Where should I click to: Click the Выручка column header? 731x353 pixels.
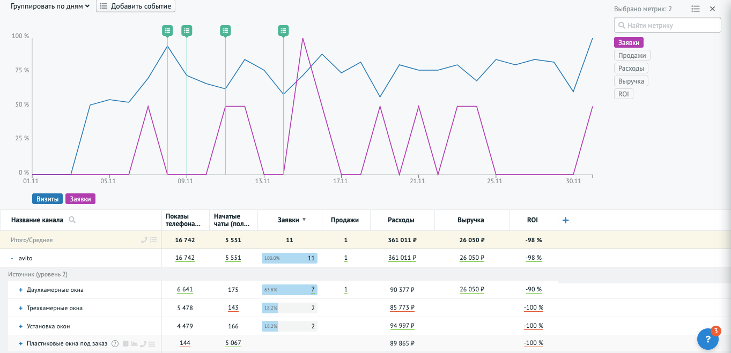470,220
